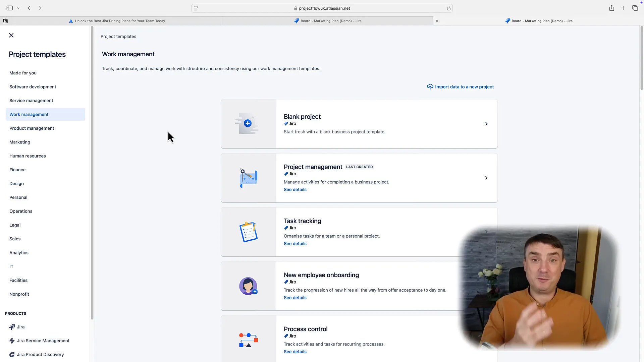Expand Project management with its chevron
Viewport: 644px width, 362px height.
click(x=486, y=178)
